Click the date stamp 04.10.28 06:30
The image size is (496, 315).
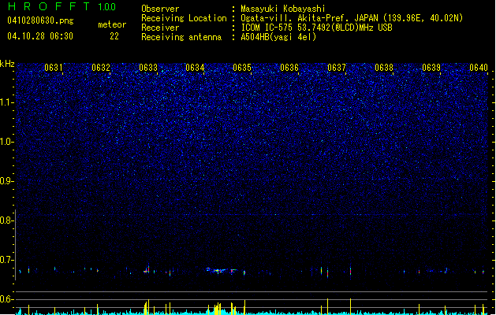40,36
